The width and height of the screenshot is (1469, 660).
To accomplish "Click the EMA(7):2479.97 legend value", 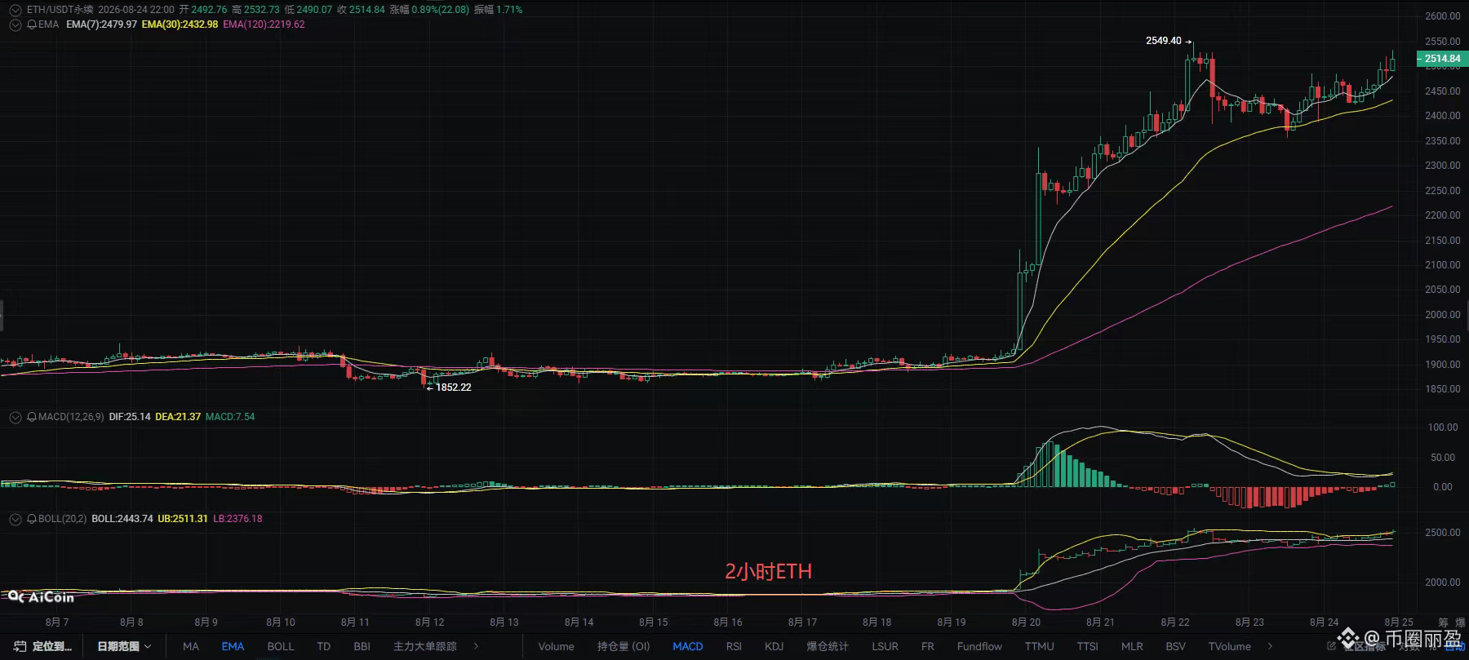I will [x=101, y=24].
